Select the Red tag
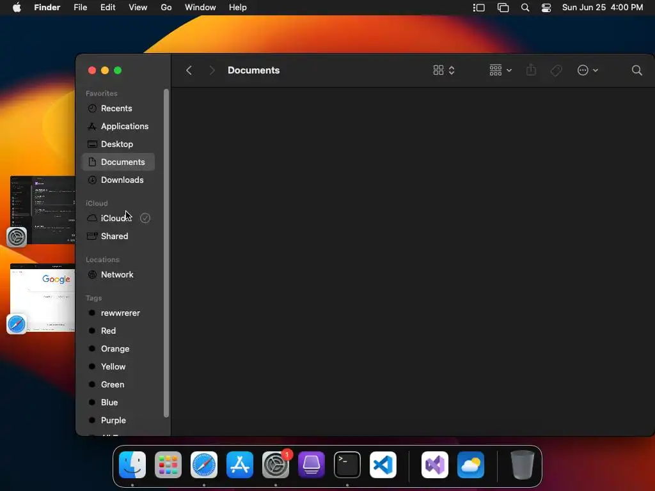 point(118,331)
